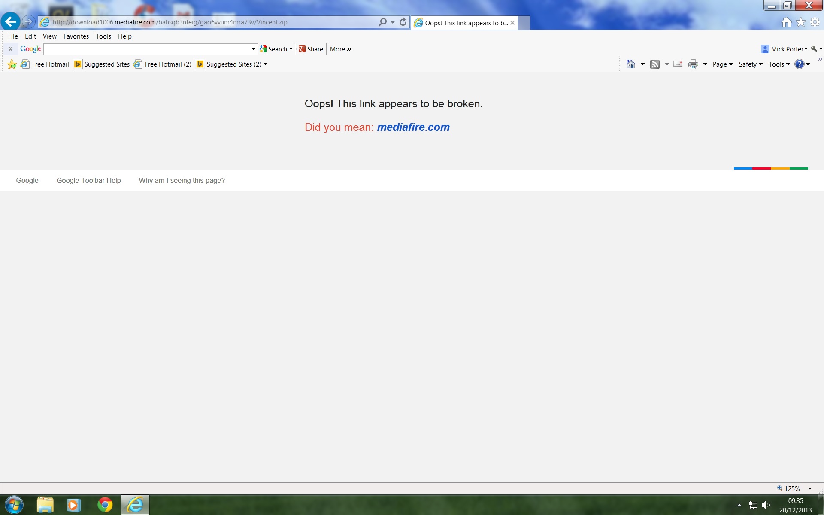Viewport: 824px width, 515px height.
Task: Open Google Toolbar Help link
Action: point(89,181)
